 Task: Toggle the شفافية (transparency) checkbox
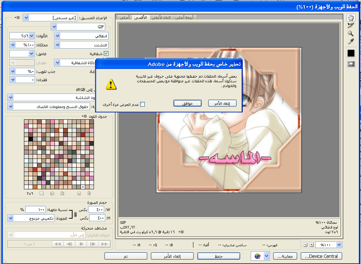[106, 54]
